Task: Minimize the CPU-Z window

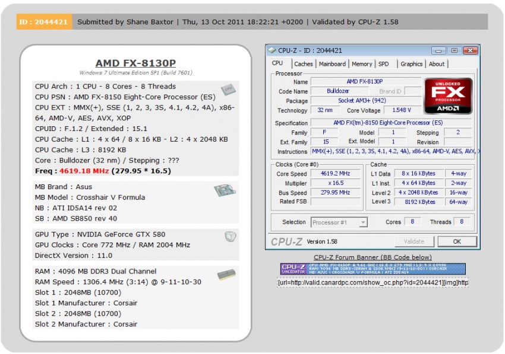Action: coord(438,50)
